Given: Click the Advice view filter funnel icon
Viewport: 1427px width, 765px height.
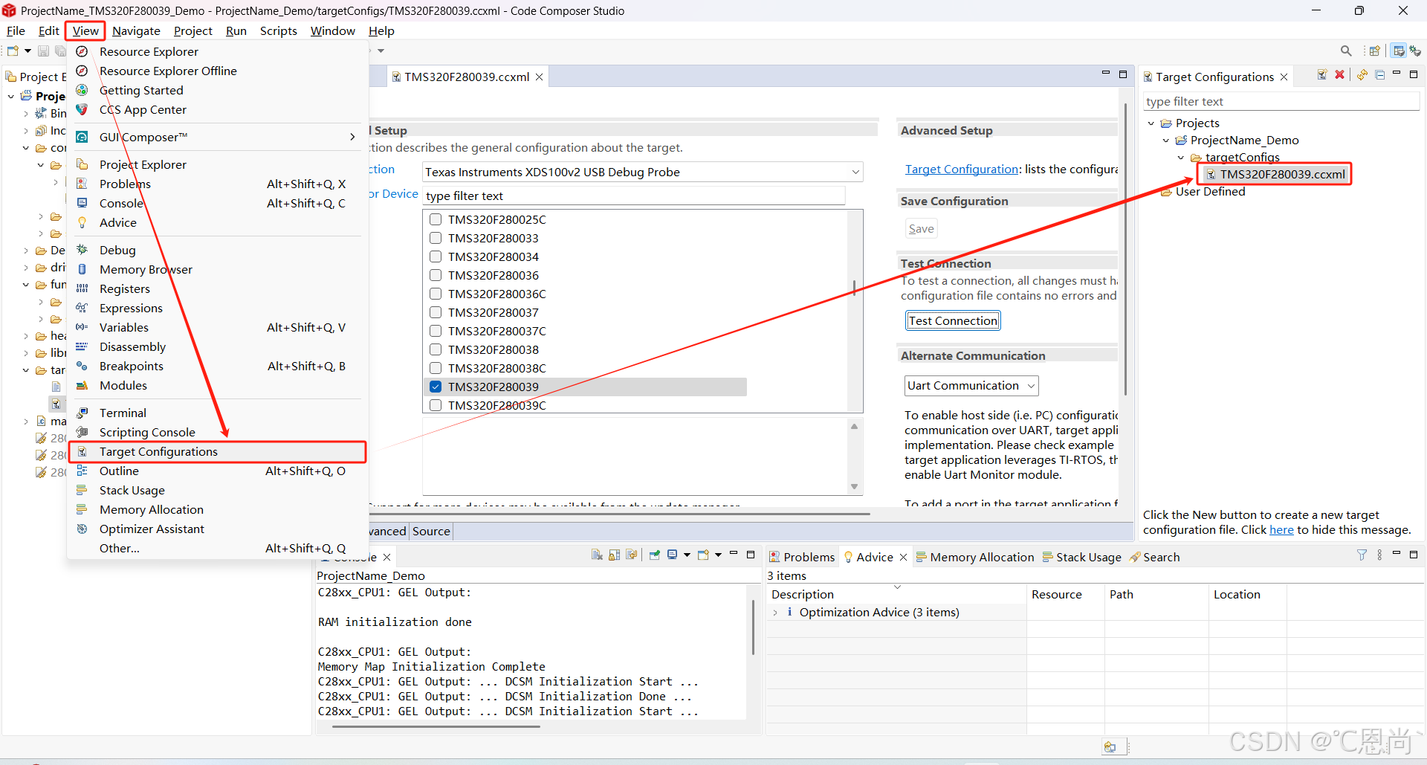Looking at the screenshot, I should coord(1362,555).
